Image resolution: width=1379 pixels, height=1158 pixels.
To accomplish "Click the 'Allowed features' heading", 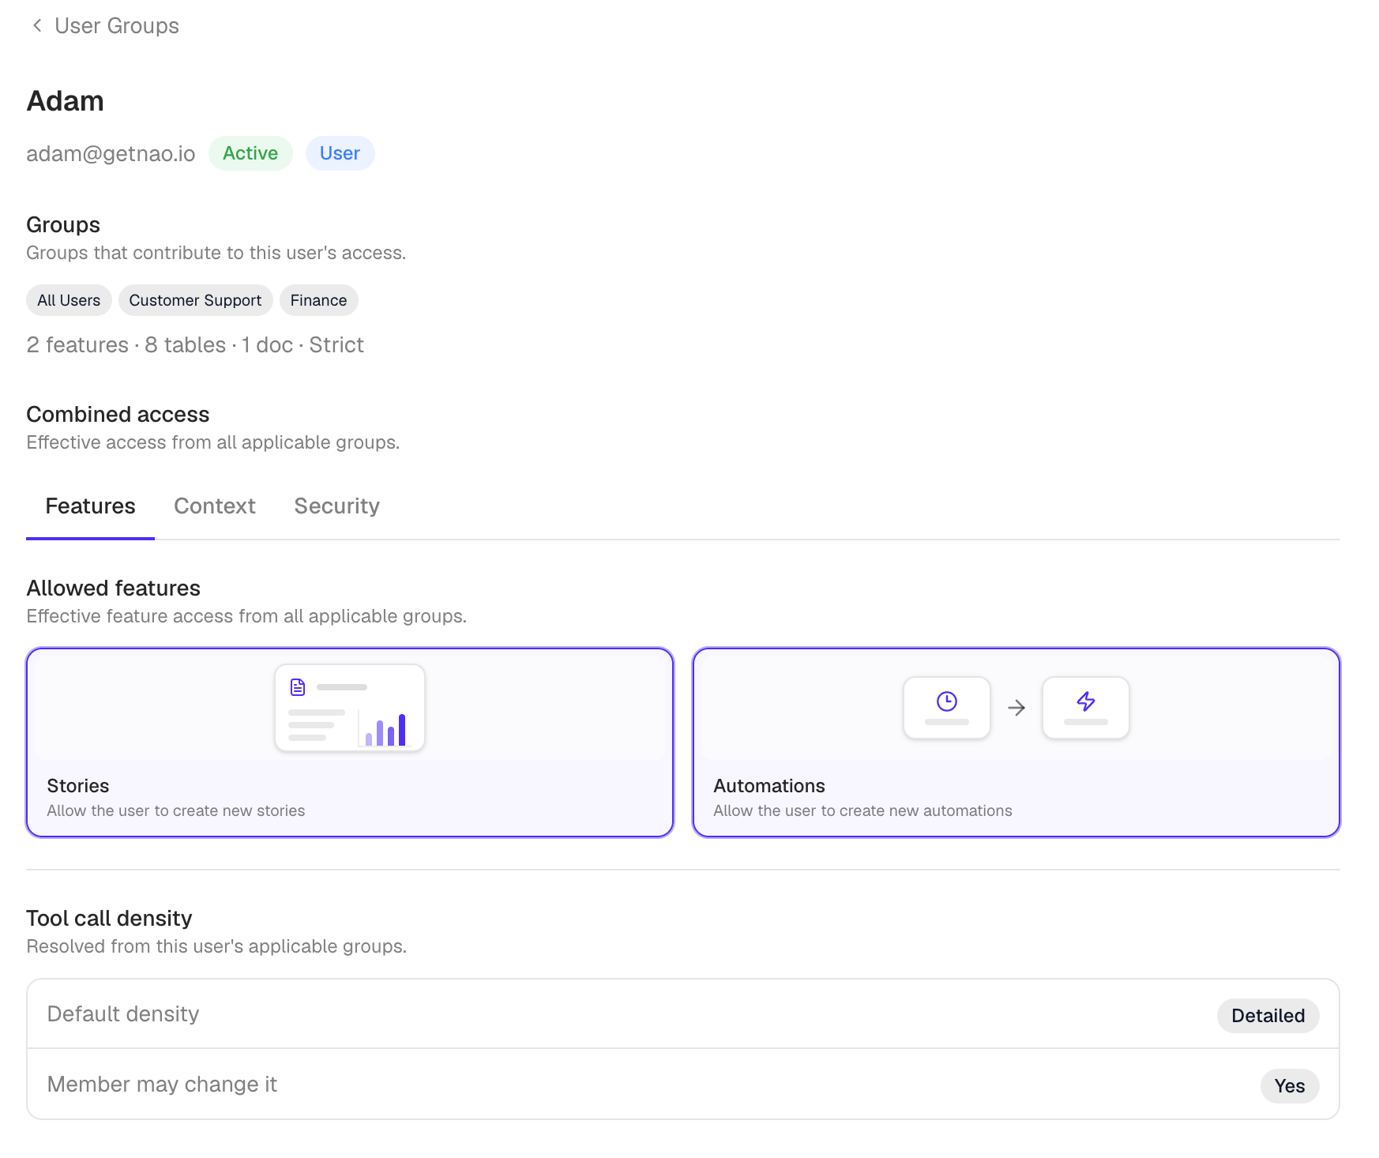I will pos(113,588).
